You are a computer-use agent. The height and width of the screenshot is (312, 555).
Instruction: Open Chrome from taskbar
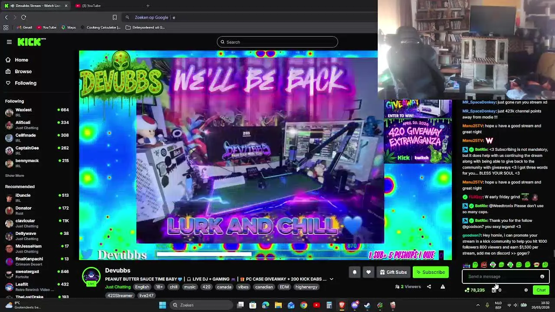pos(304,305)
